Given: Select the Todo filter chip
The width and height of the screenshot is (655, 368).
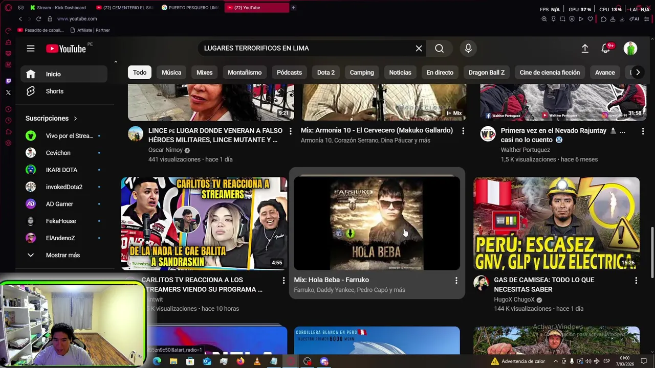Looking at the screenshot, I should 140,72.
